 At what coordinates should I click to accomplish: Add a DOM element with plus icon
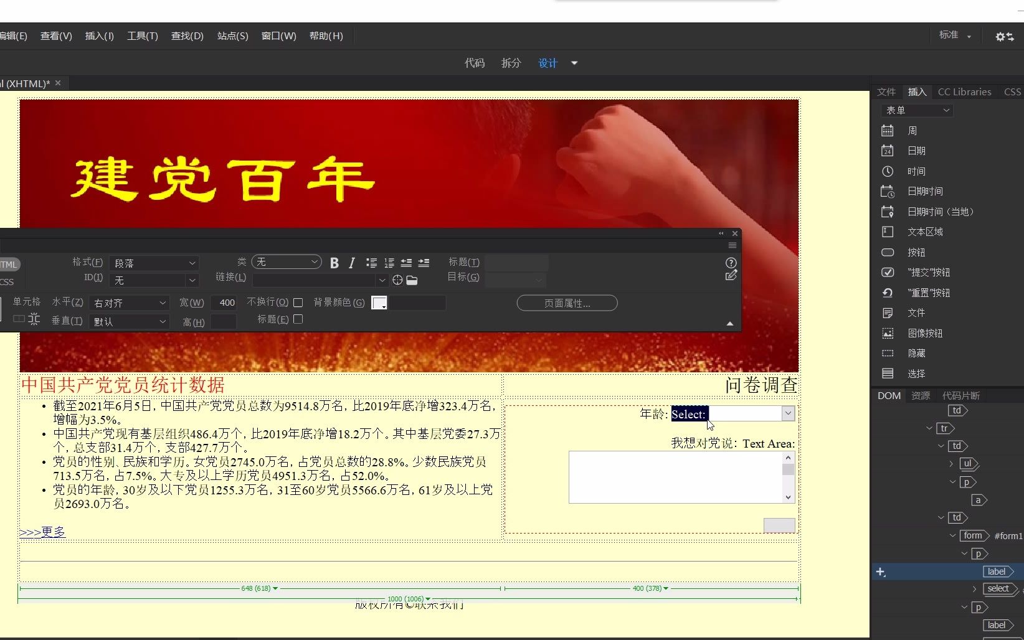pyautogui.click(x=881, y=572)
